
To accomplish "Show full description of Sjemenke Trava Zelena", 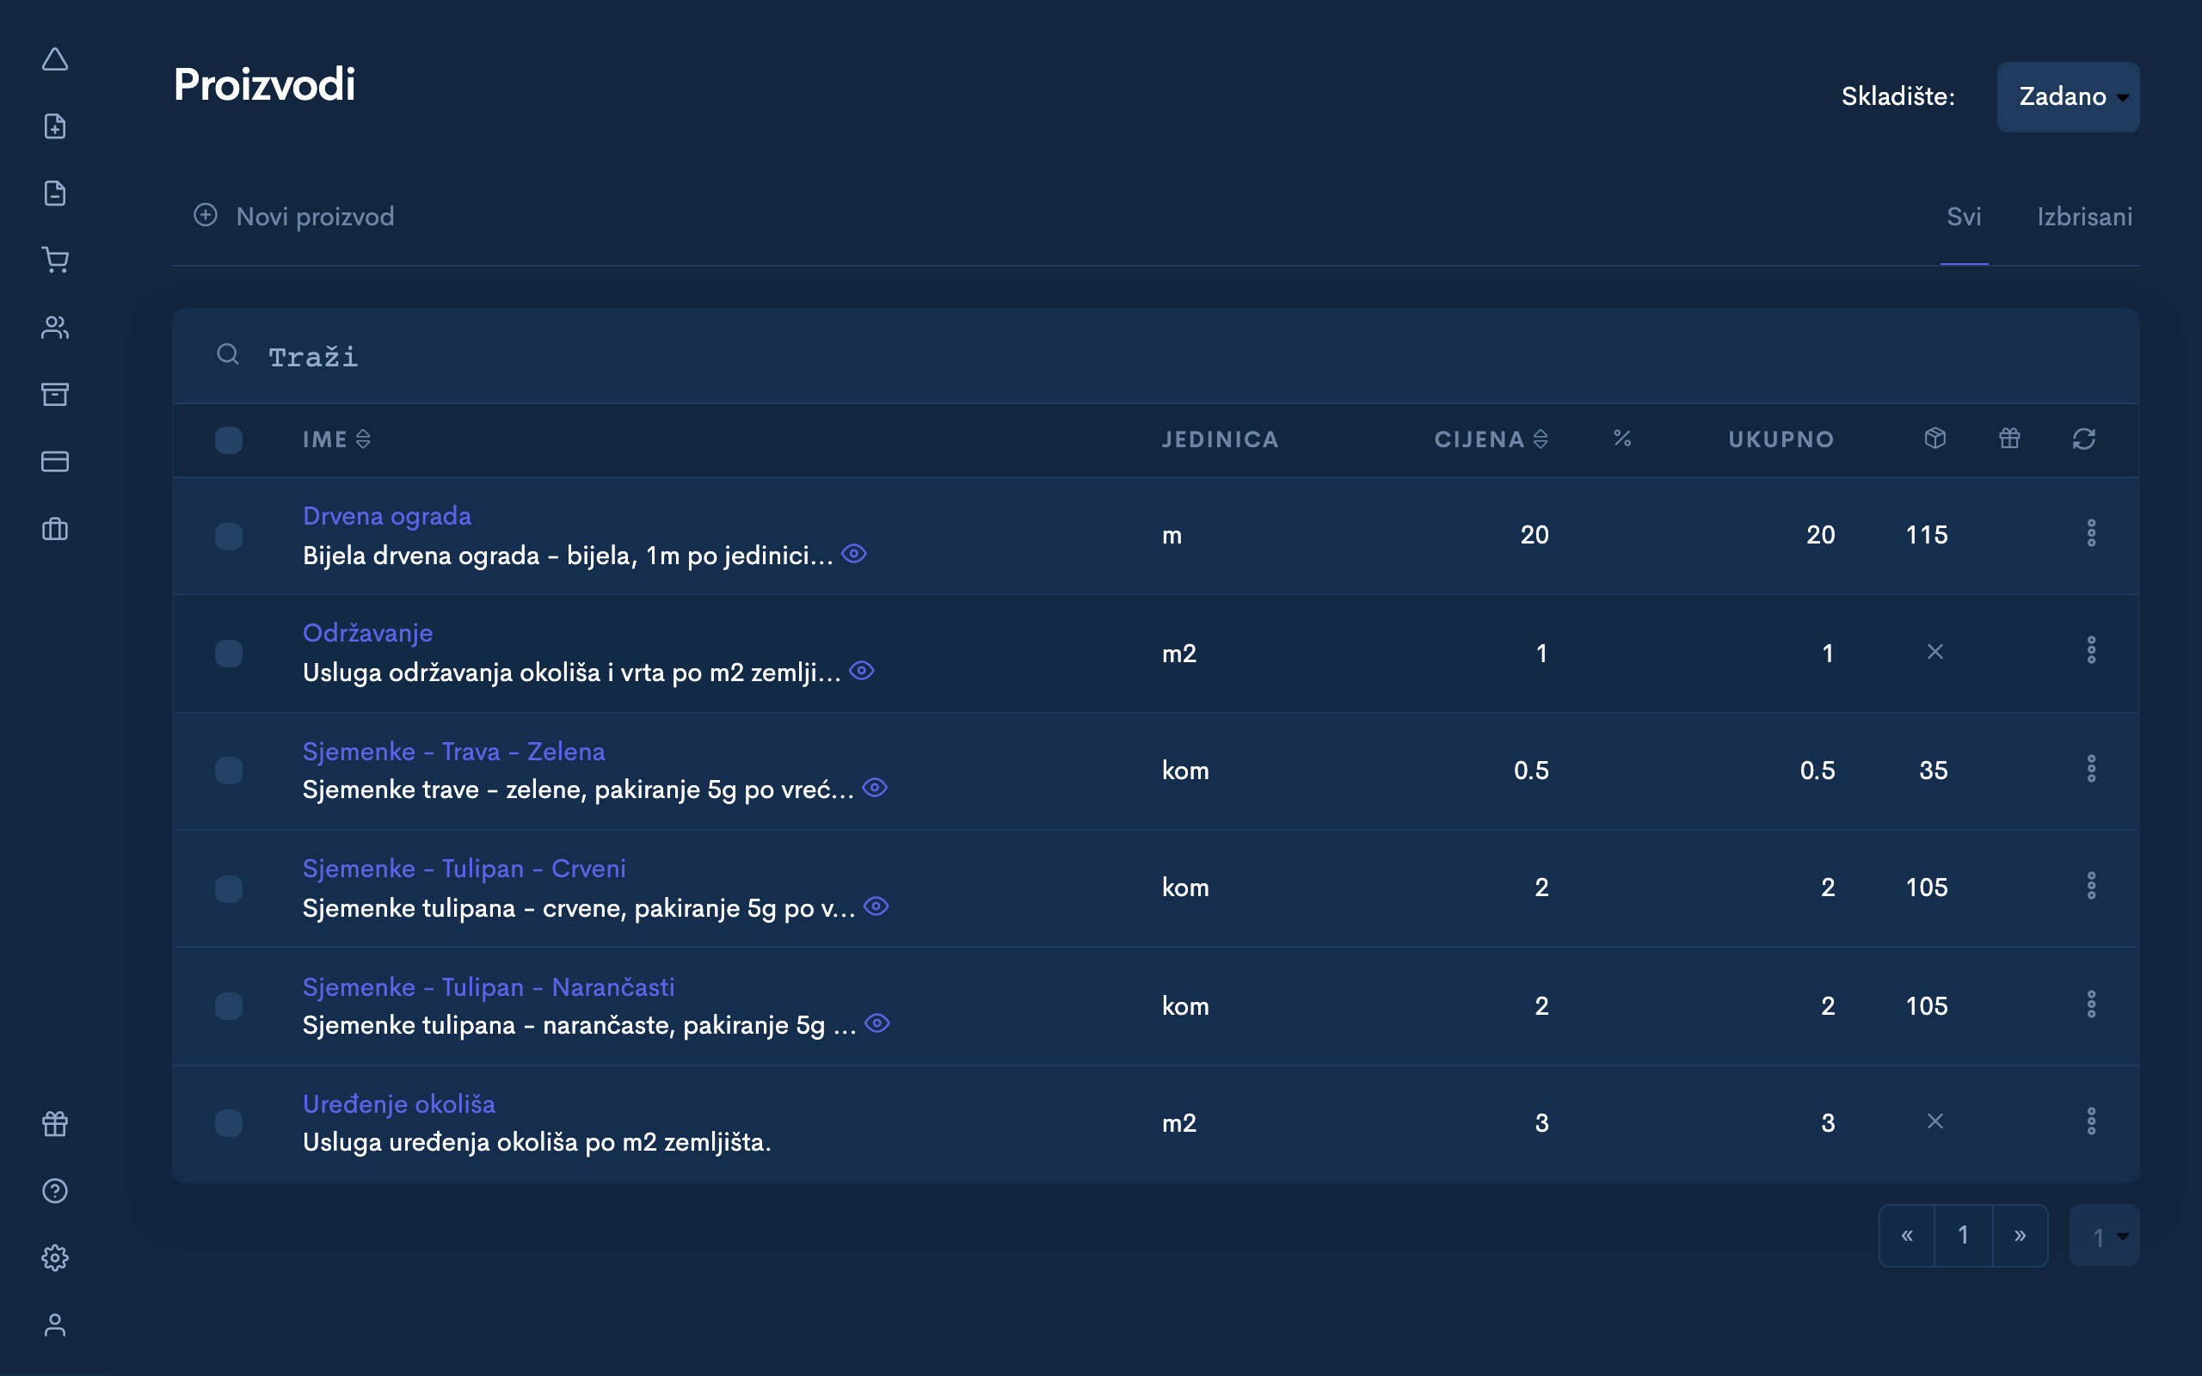I will [875, 788].
